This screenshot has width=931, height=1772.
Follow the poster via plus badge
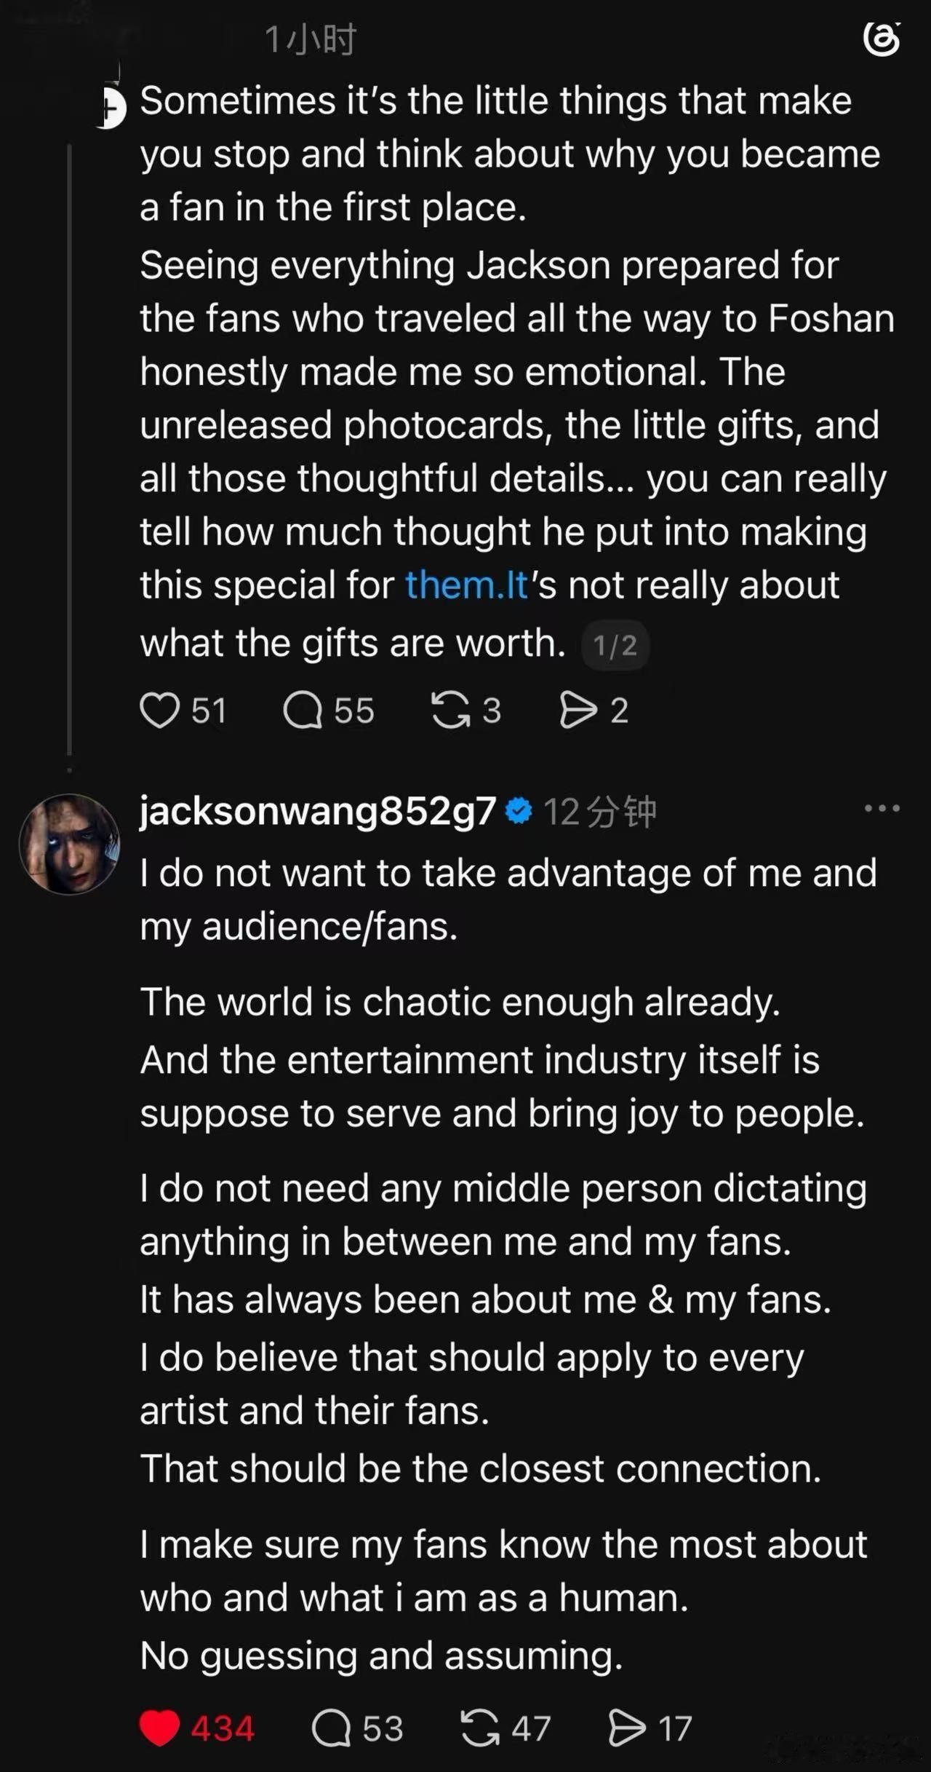click(111, 108)
